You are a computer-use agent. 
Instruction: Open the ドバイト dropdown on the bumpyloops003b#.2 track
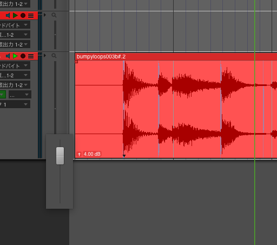pyautogui.click(x=15, y=65)
